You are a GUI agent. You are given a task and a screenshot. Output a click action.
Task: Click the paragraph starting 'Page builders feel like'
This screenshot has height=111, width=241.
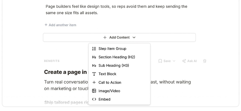click(x=116, y=10)
